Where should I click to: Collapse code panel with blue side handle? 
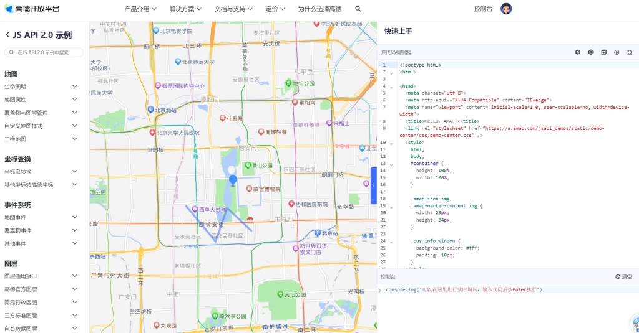(373, 185)
